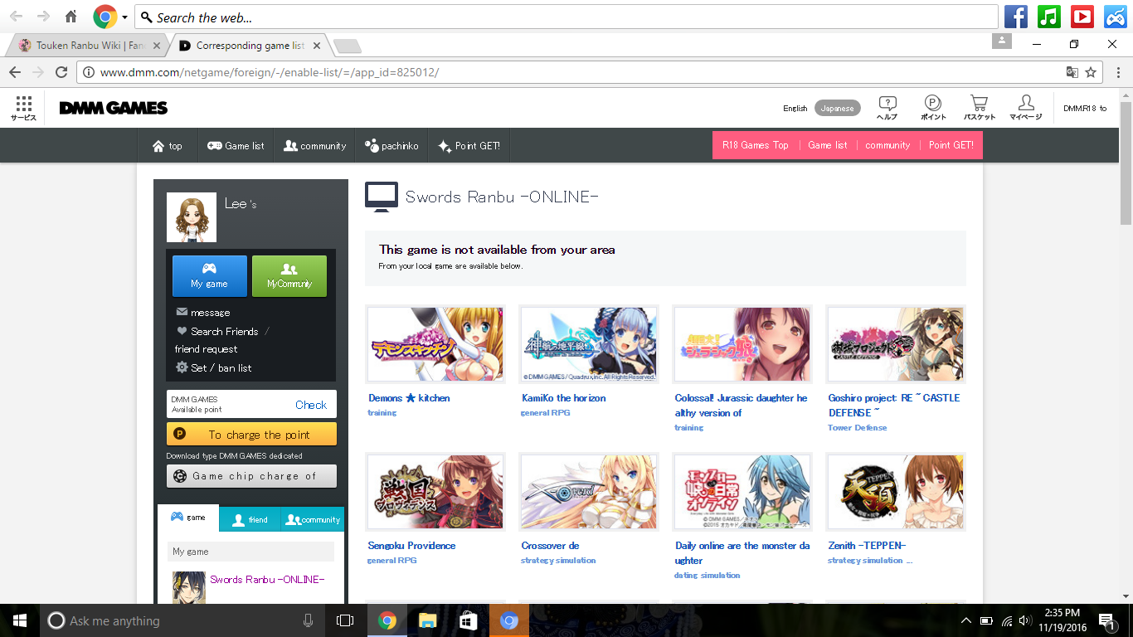1133x637 pixels.
Task: Open the Demons kitchen game link
Action: (x=409, y=398)
